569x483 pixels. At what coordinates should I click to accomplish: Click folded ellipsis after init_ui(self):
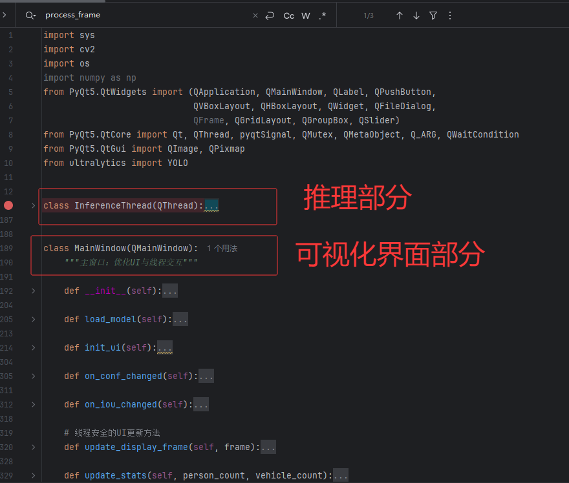165,347
